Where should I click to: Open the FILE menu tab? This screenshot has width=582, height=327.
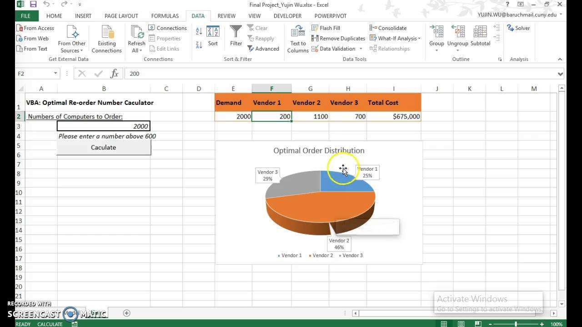click(x=25, y=16)
